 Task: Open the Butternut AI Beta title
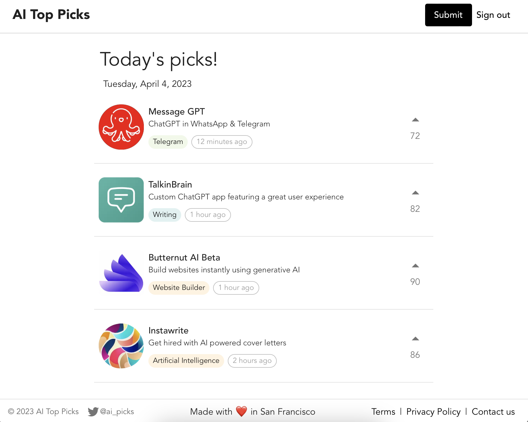(184, 257)
